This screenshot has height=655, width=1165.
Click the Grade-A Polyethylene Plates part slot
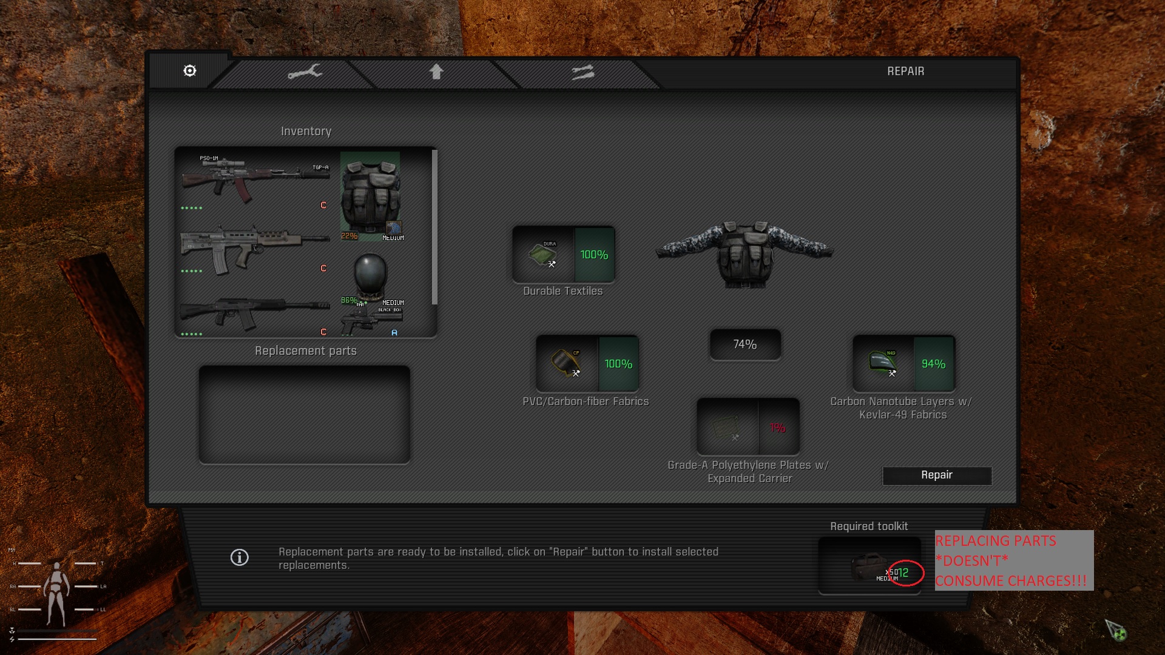[x=728, y=428]
